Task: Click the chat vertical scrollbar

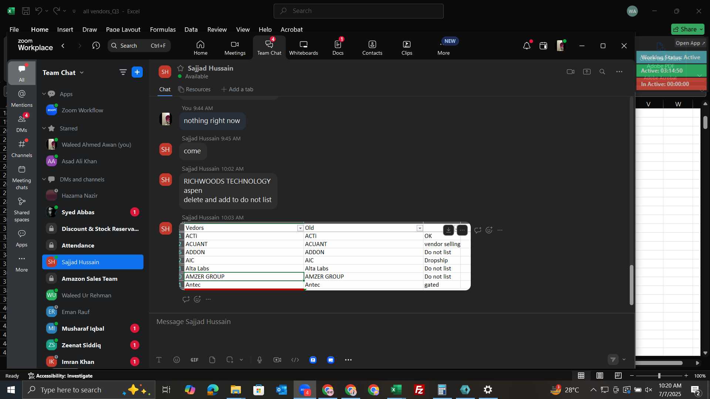Action: (x=631, y=284)
